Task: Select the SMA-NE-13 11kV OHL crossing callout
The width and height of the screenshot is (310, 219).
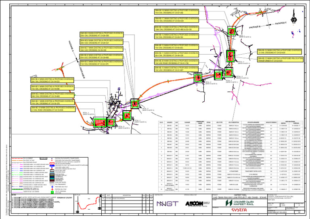Action: pos(176,36)
